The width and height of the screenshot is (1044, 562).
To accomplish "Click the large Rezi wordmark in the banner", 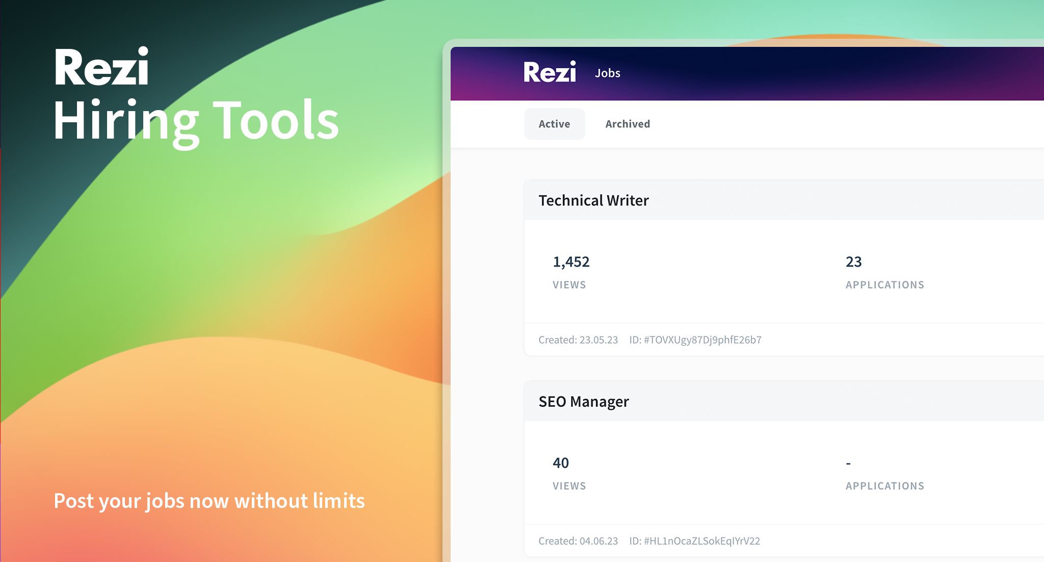I will 101,67.
